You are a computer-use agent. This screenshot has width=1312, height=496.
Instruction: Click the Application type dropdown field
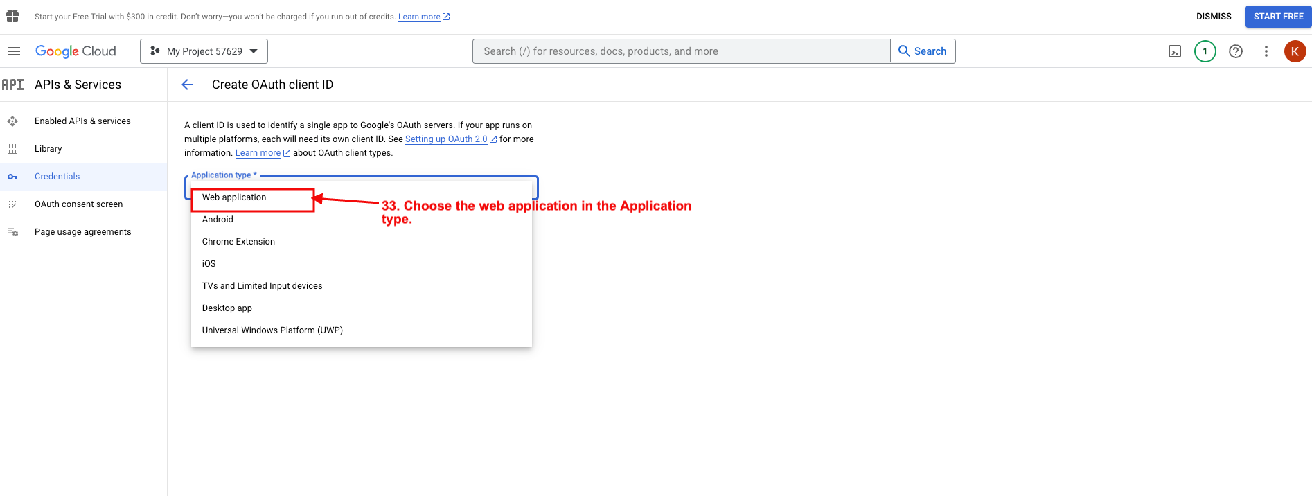pos(361,187)
